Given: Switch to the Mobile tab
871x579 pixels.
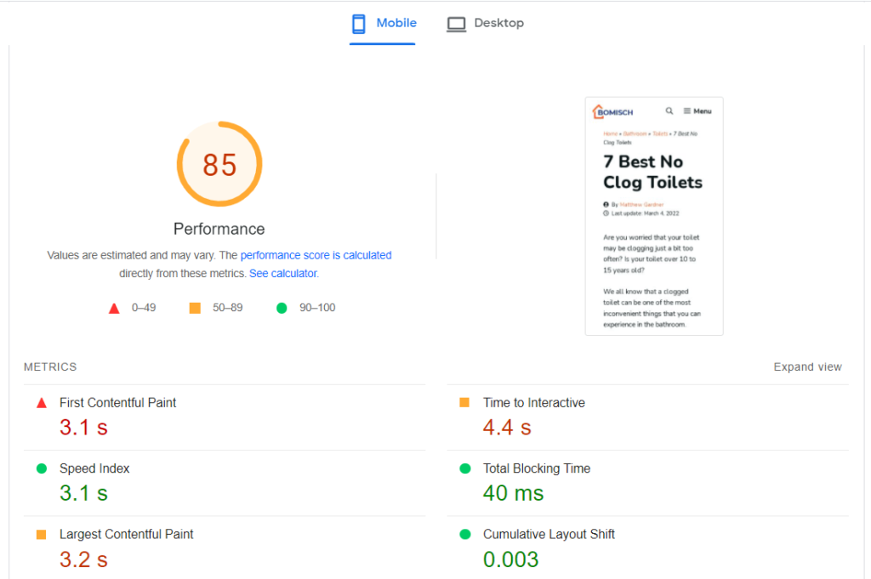Looking at the screenshot, I should (x=384, y=24).
